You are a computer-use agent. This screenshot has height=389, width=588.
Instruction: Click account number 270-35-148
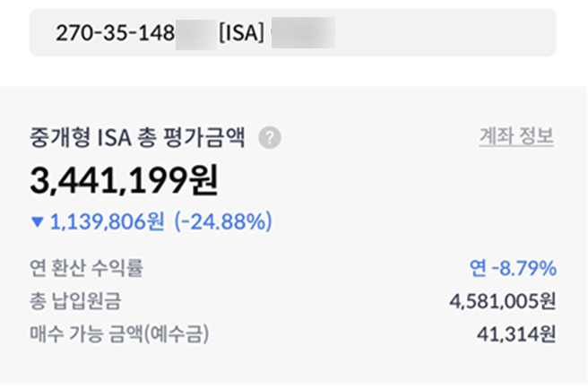114,34
